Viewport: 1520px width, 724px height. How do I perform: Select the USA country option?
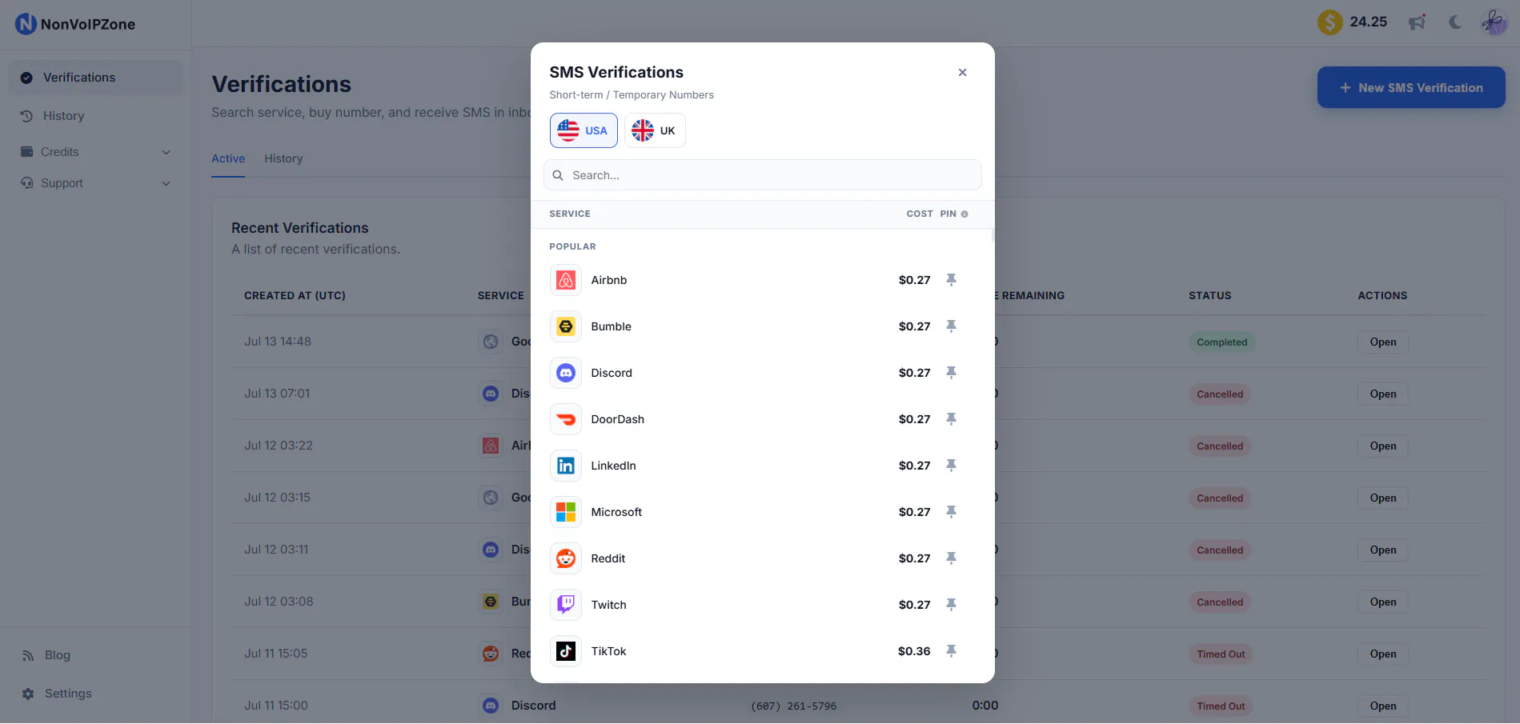pyautogui.click(x=584, y=130)
